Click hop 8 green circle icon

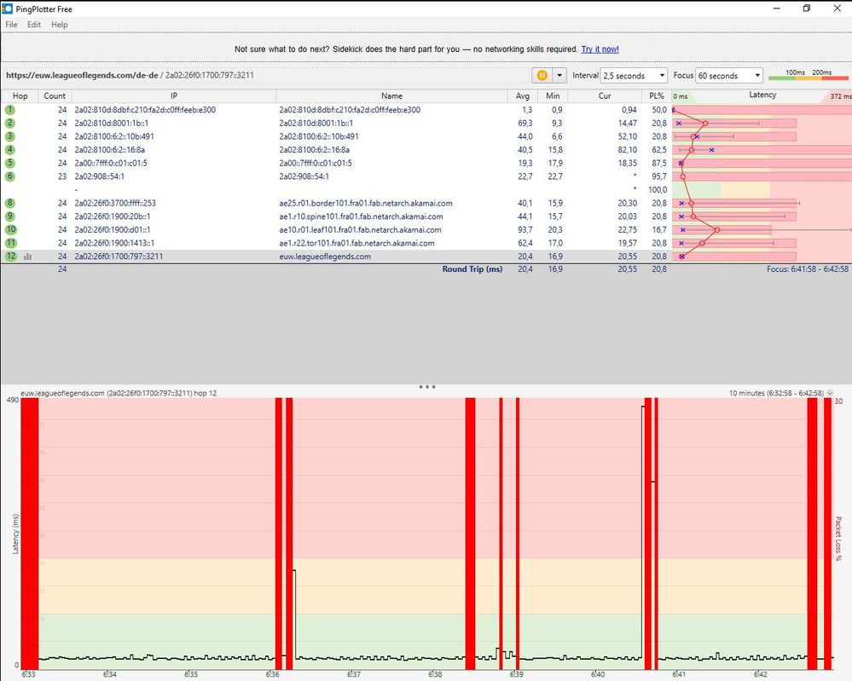pyautogui.click(x=9, y=203)
